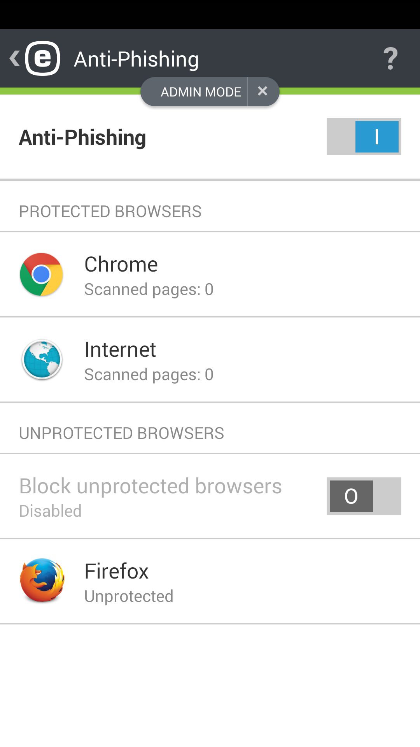Click the Anti-Phishing header title
The height and width of the screenshot is (747, 420).
tap(136, 59)
